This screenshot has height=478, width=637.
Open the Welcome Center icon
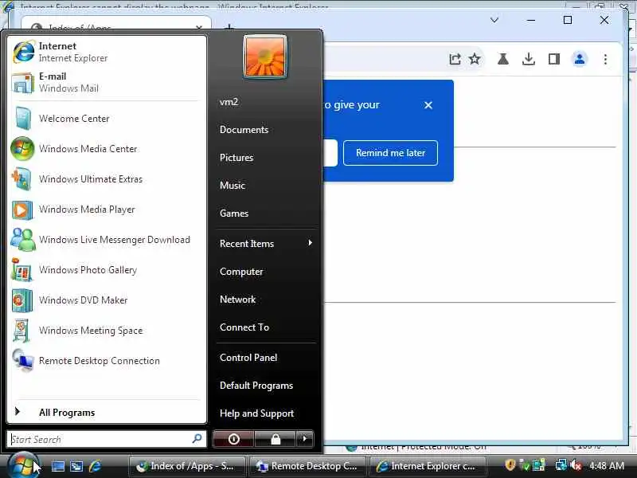(22, 118)
